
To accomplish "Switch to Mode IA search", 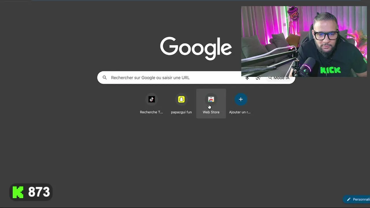I will [x=279, y=78].
